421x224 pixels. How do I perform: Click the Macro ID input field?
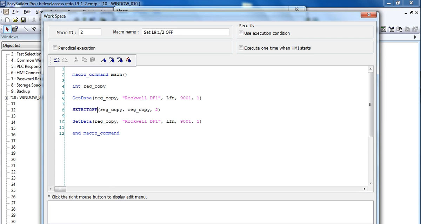[90, 32]
